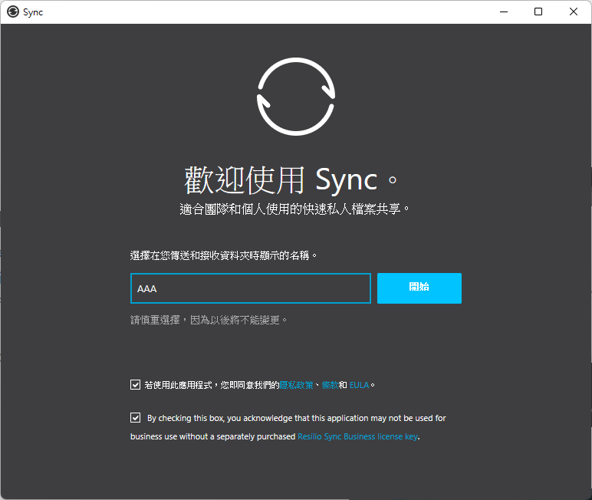Minimize the Sync window
Screen dimensions: 592x500
504,12
